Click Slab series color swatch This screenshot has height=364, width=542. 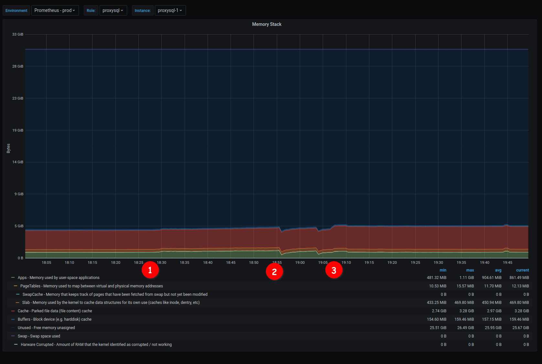[17, 303]
